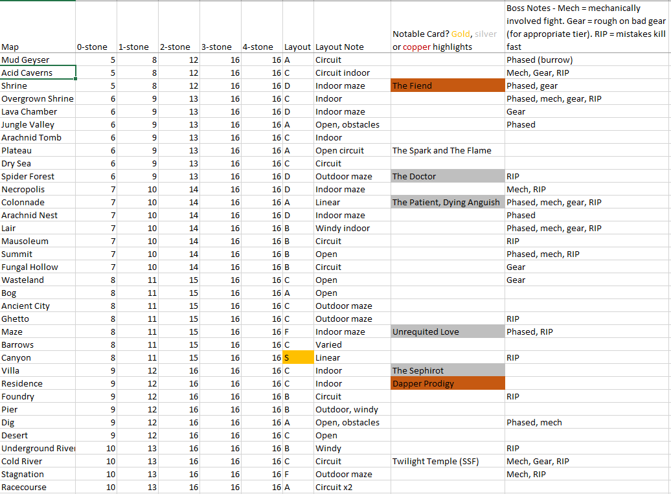
Task: Click the Residence map cell
Action: 38,384
